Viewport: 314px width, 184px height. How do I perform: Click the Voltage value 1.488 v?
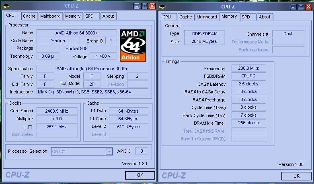point(103,56)
